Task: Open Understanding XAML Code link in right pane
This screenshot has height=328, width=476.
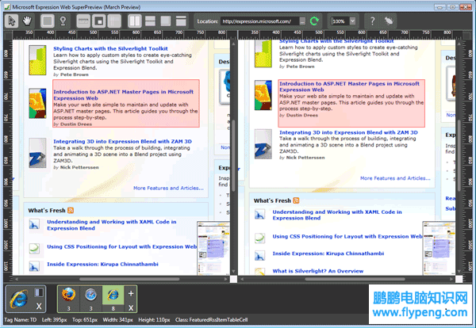Action: pyautogui.click(x=337, y=215)
